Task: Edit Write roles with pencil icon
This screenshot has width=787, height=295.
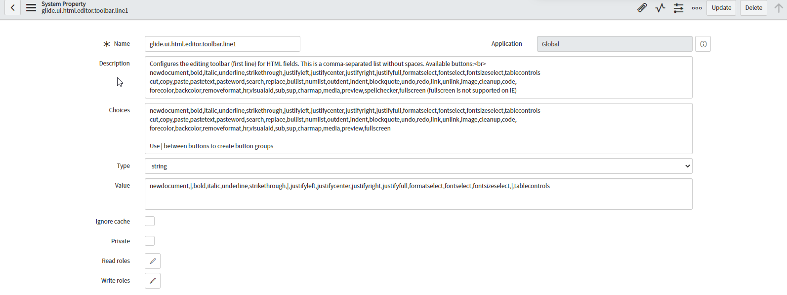Action: click(153, 281)
